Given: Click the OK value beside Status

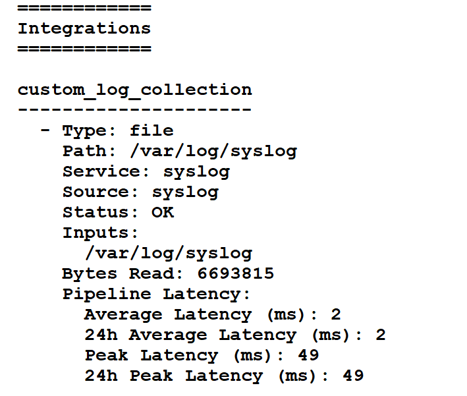Looking at the screenshot, I should tap(163, 213).
